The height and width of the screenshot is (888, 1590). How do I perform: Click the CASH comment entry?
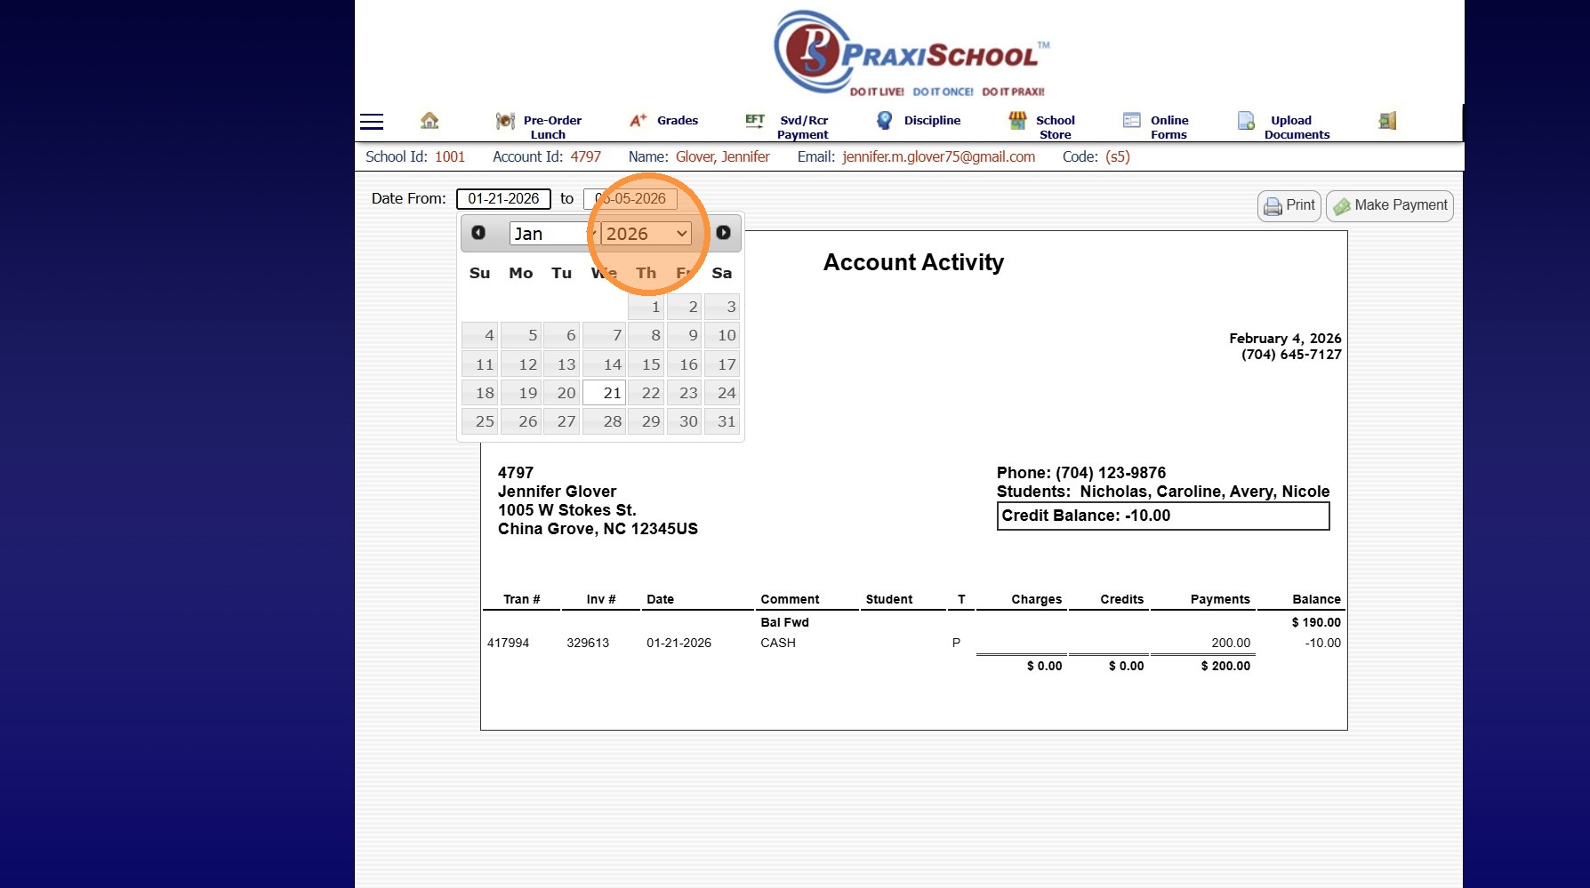[778, 643]
